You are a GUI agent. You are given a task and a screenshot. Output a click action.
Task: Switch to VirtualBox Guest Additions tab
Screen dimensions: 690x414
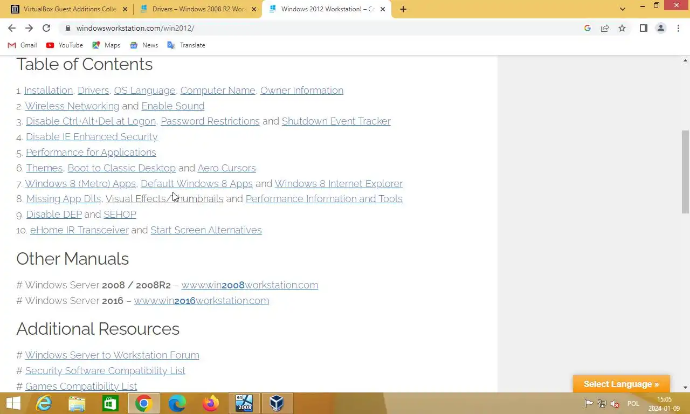pyautogui.click(x=68, y=9)
